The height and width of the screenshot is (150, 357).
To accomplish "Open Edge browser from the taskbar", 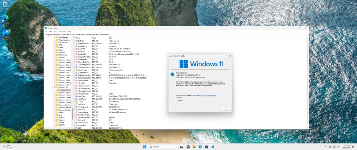I will click(x=200, y=147).
